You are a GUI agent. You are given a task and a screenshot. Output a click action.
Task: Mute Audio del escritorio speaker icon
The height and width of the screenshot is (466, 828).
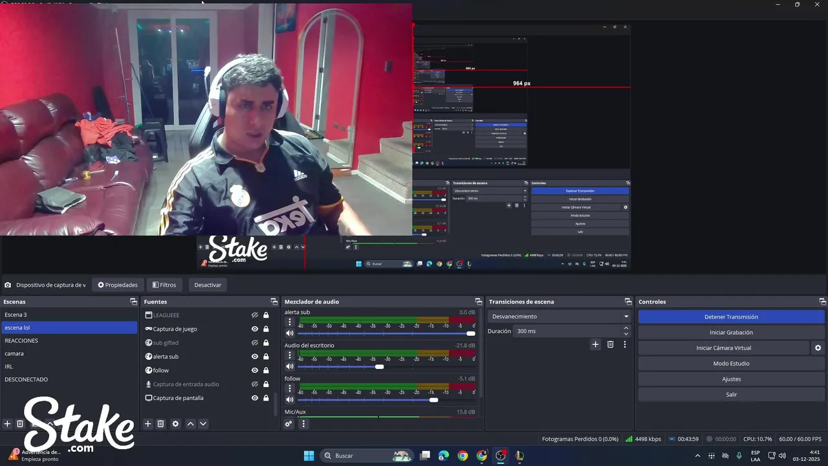(x=290, y=366)
